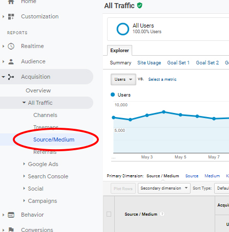This screenshot has width=229, height=232.
Task: Click the chart data point for May 5
Action: pyautogui.click(x=180, y=115)
